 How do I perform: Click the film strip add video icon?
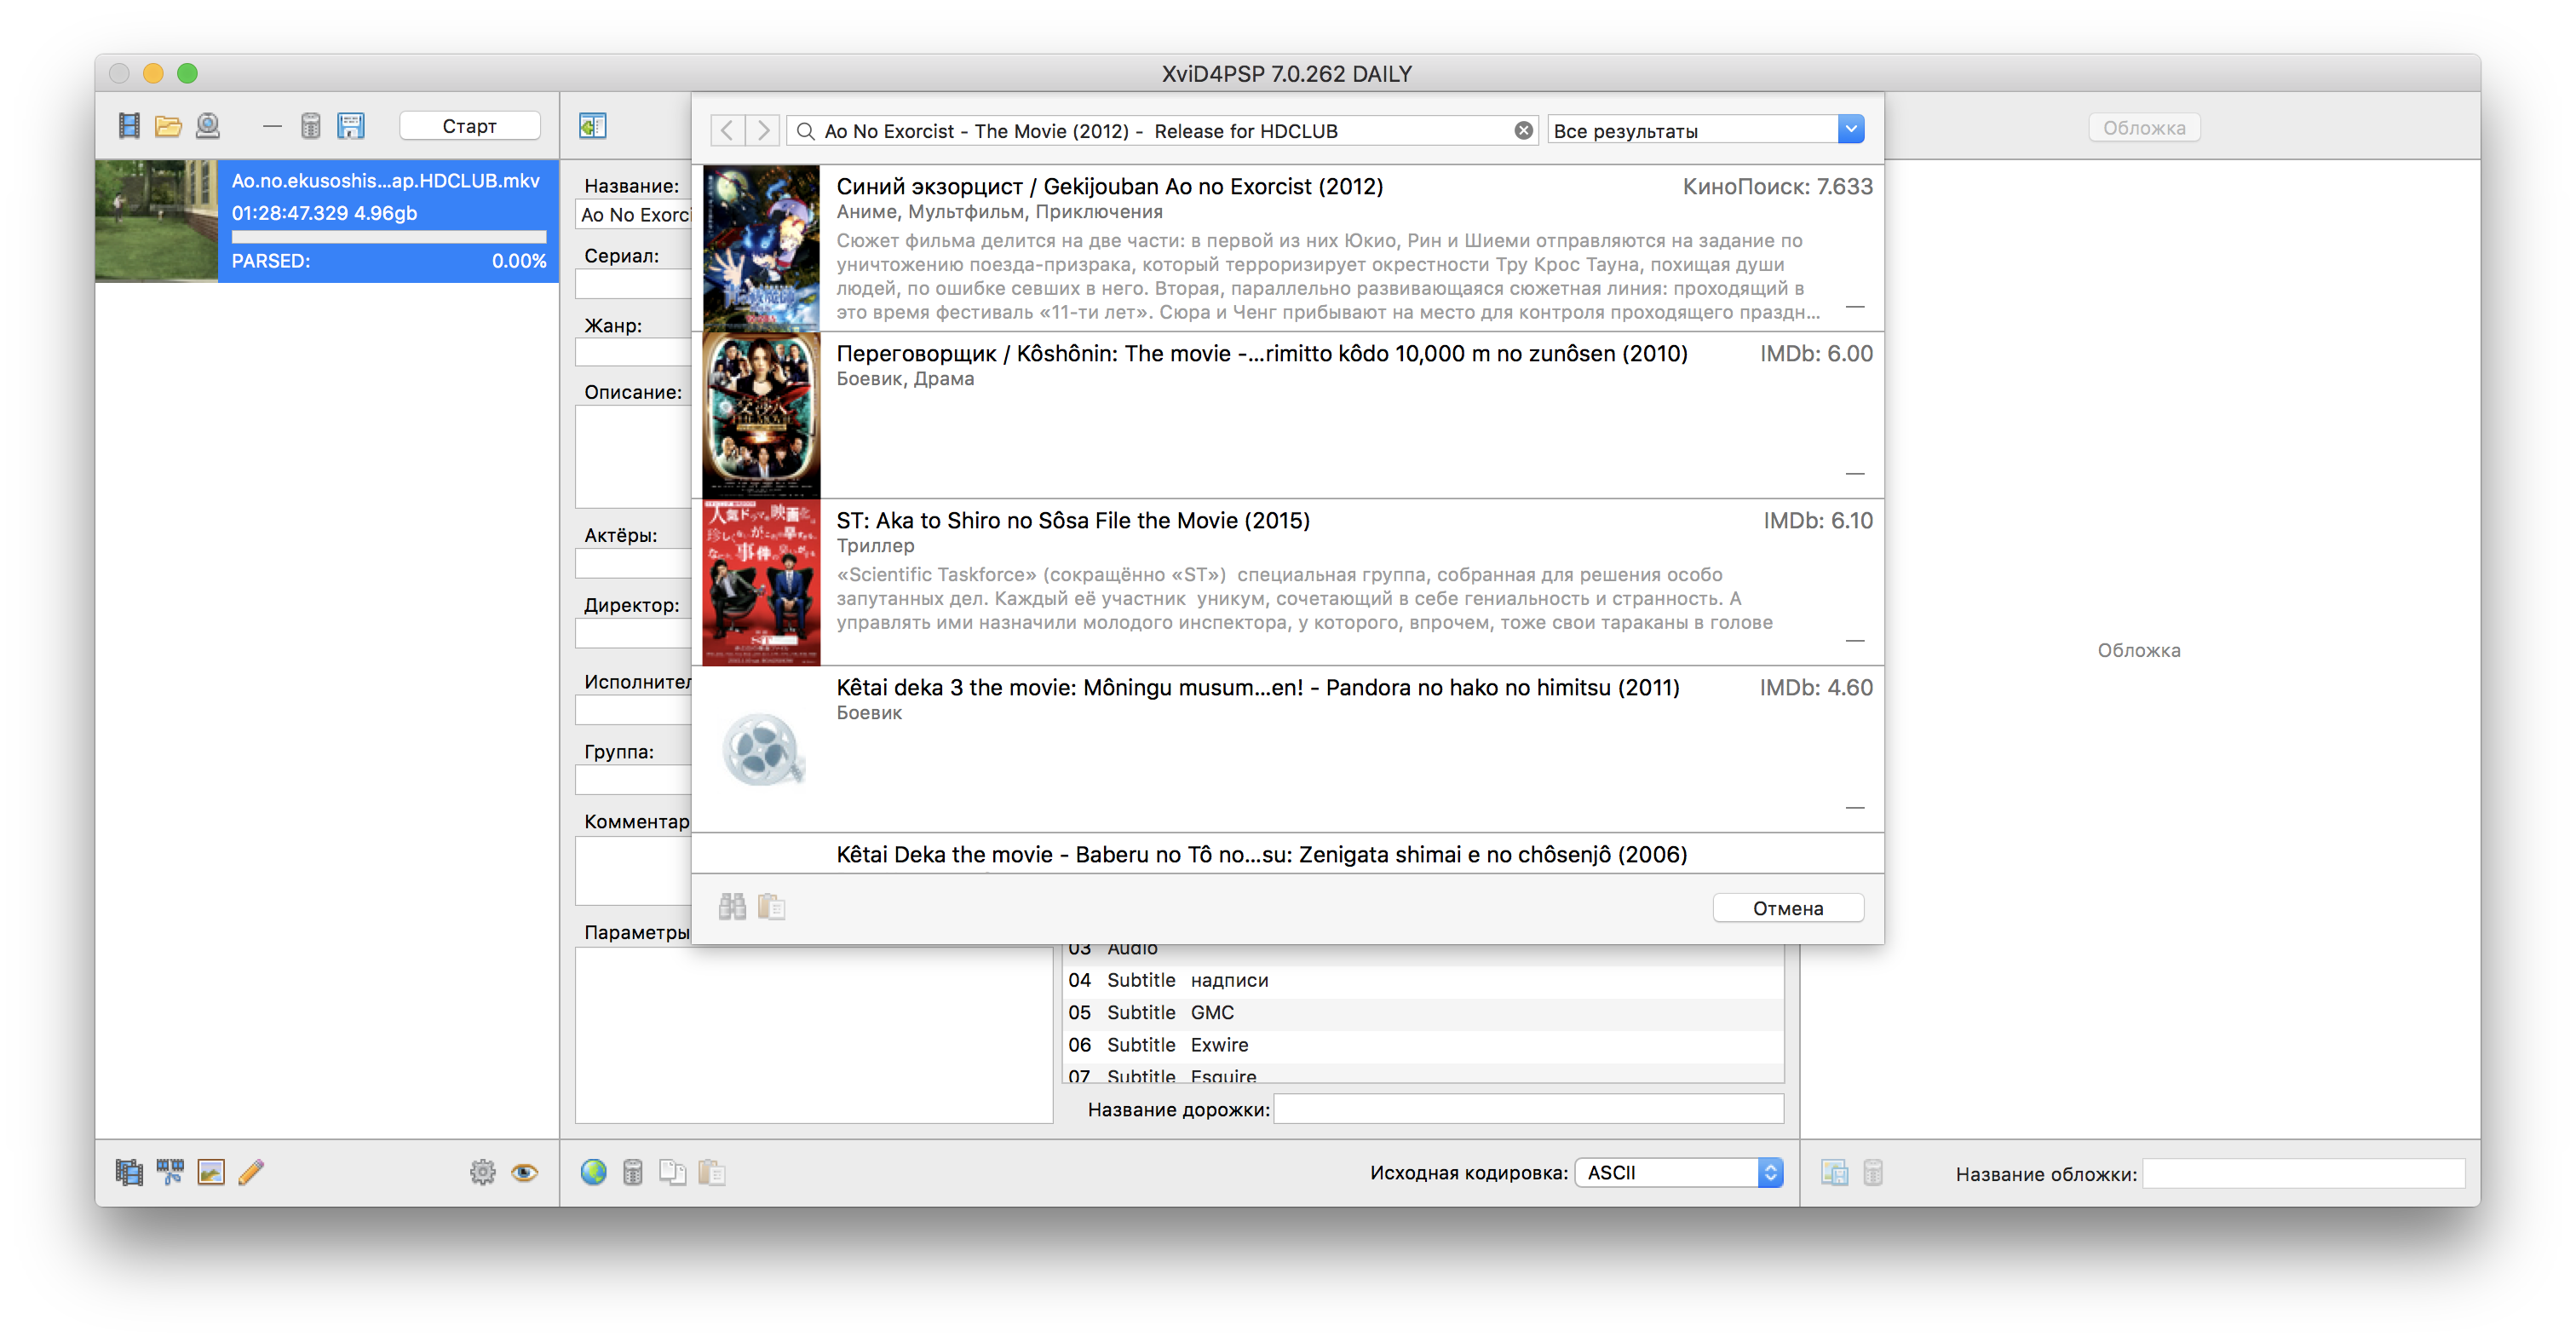click(x=129, y=126)
